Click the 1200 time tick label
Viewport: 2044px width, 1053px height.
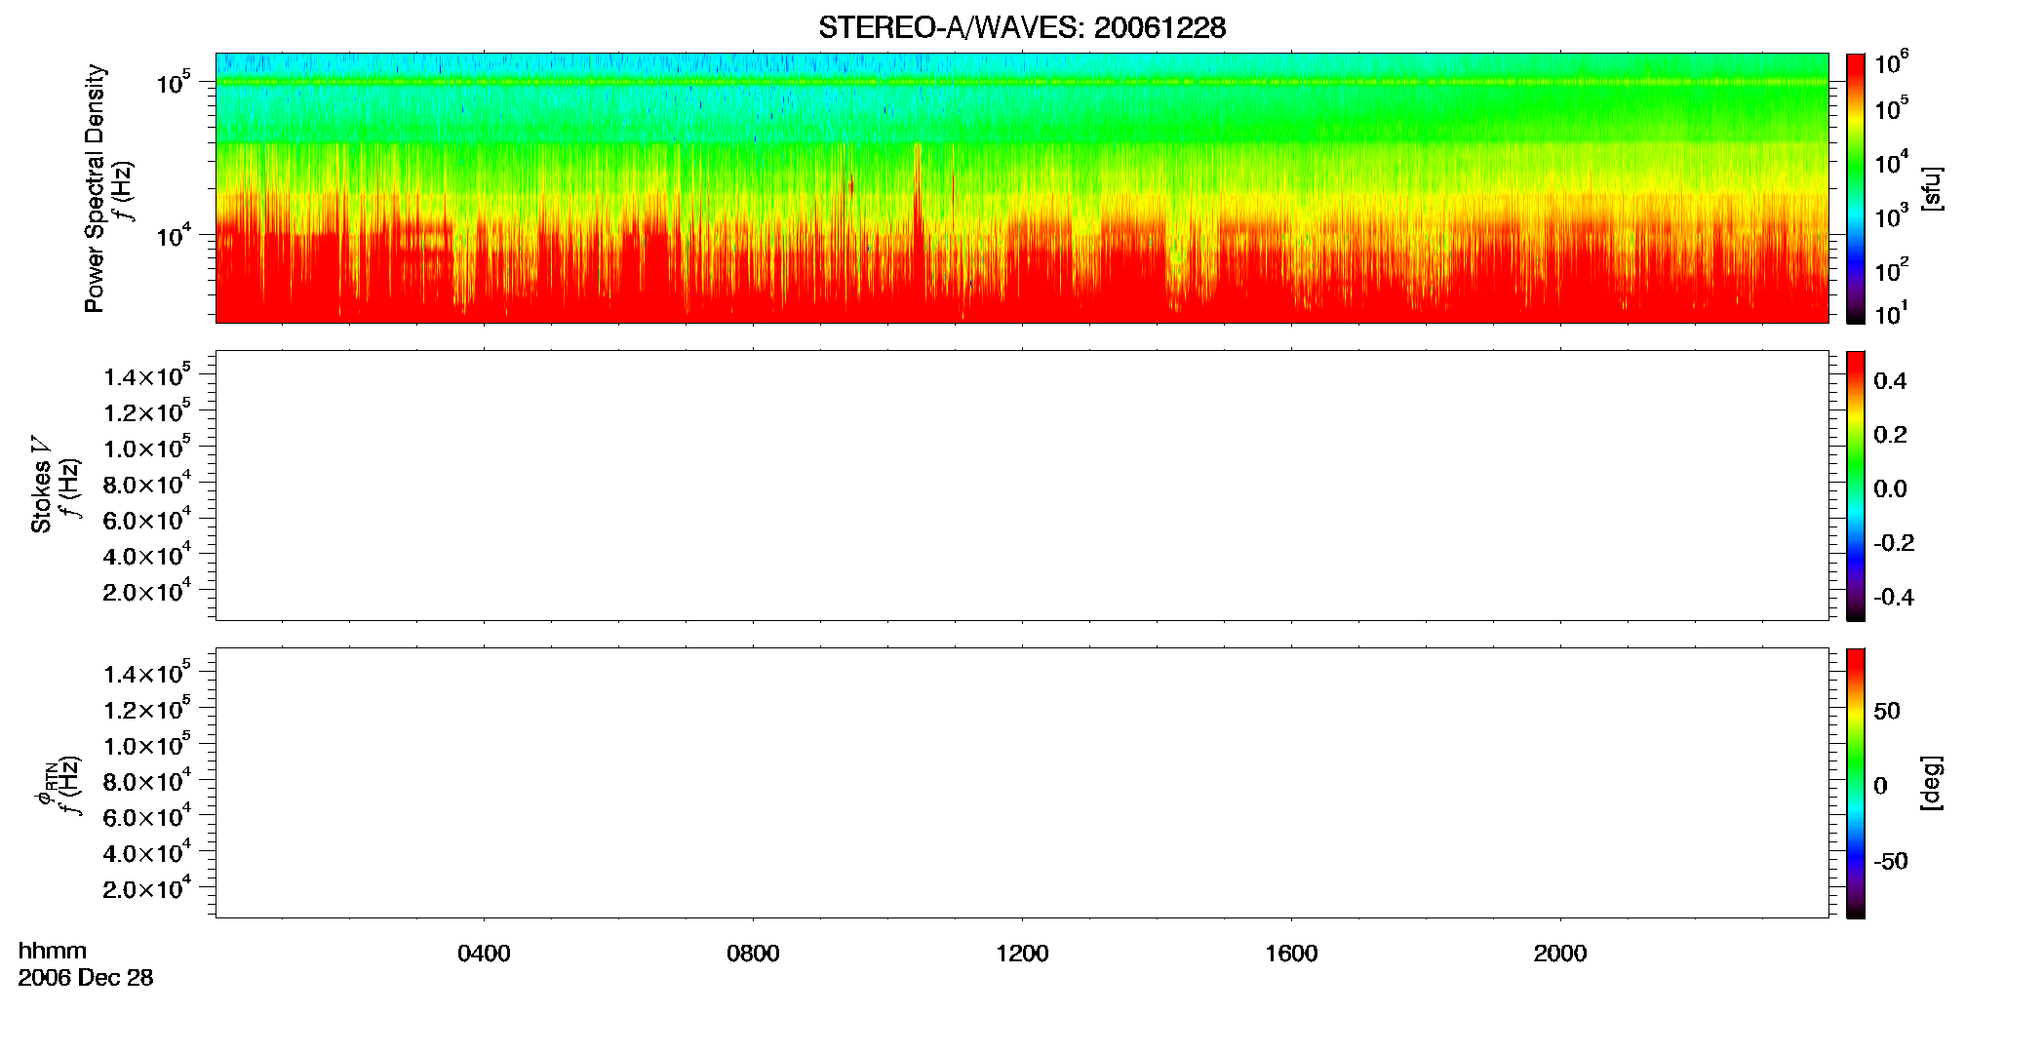coord(1022,954)
